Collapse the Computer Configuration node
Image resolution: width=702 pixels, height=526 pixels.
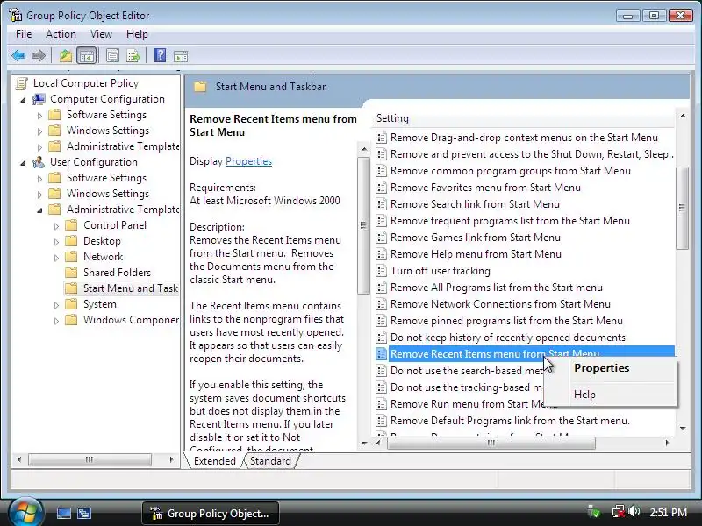pos(24,100)
